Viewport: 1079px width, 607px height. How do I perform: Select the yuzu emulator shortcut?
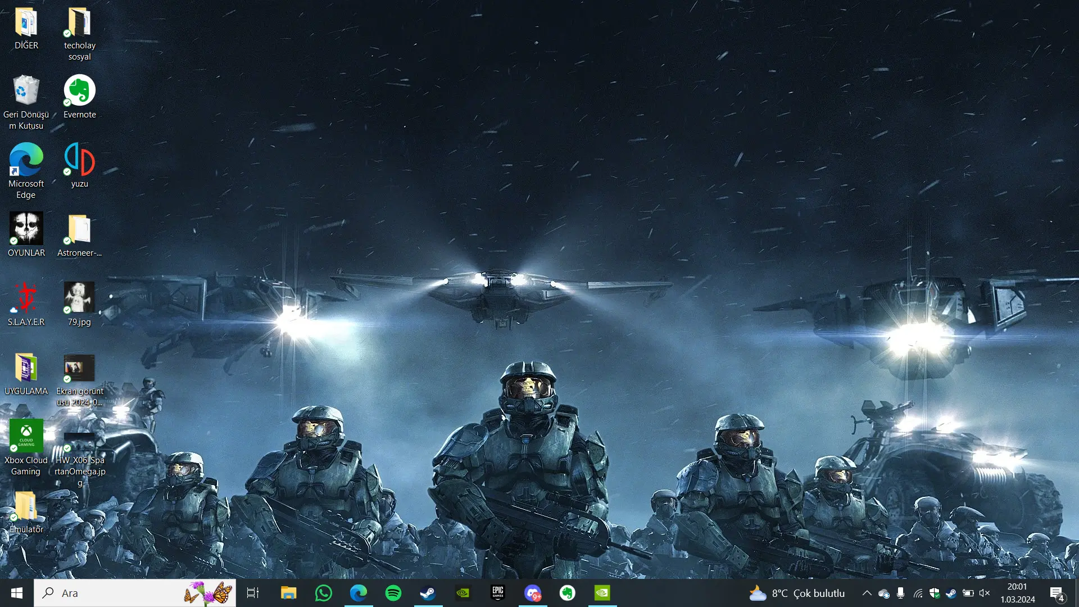click(x=79, y=165)
